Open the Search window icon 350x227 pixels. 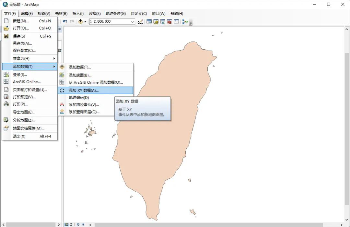click(x=163, y=22)
